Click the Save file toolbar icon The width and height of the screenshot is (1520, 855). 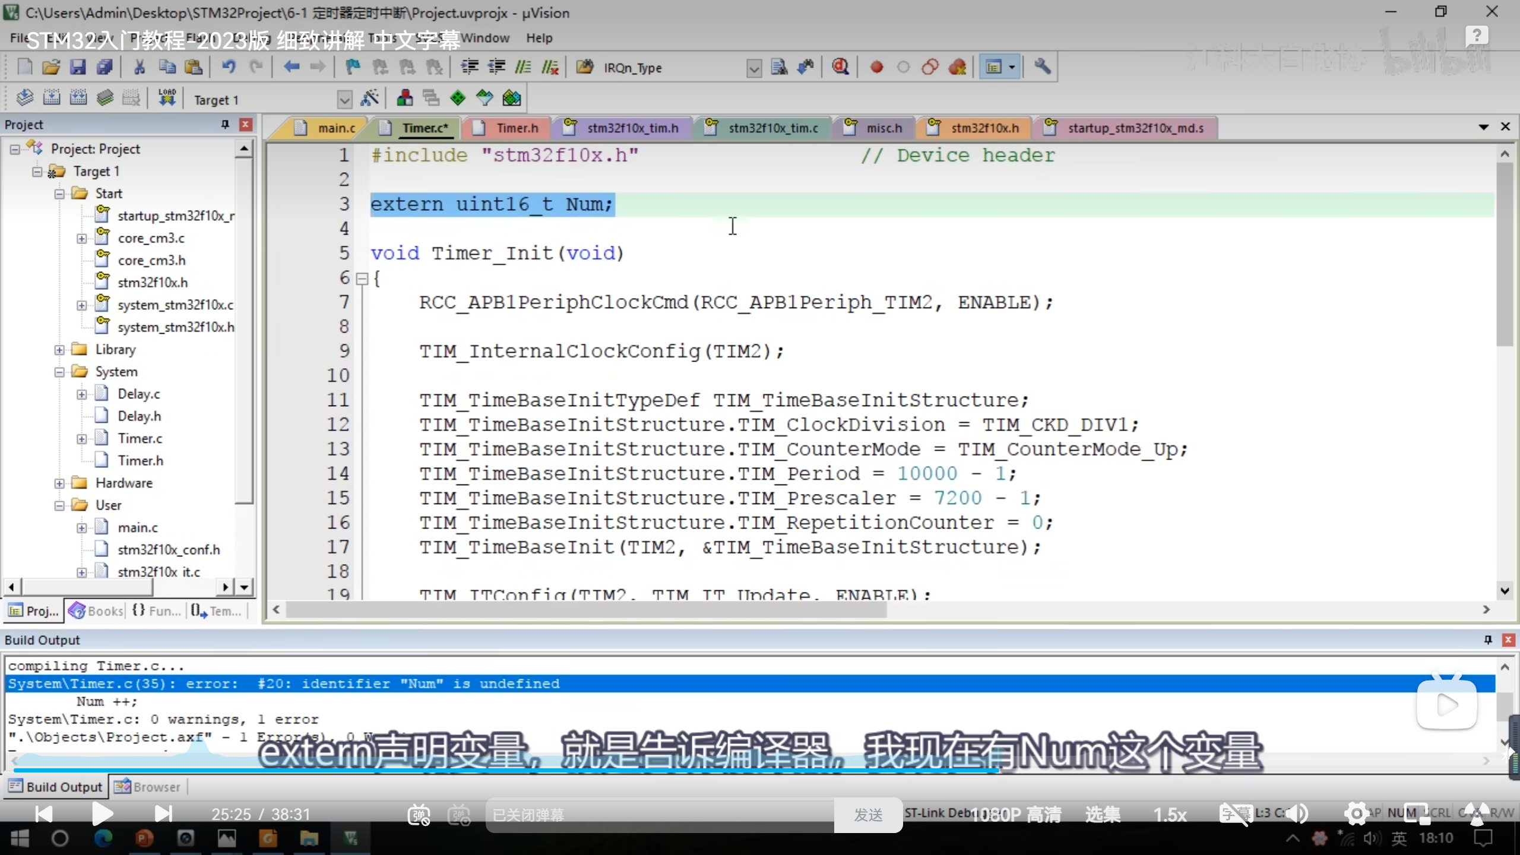78,67
